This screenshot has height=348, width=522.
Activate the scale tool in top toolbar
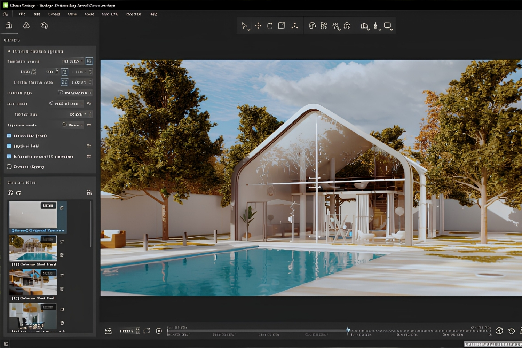282,26
